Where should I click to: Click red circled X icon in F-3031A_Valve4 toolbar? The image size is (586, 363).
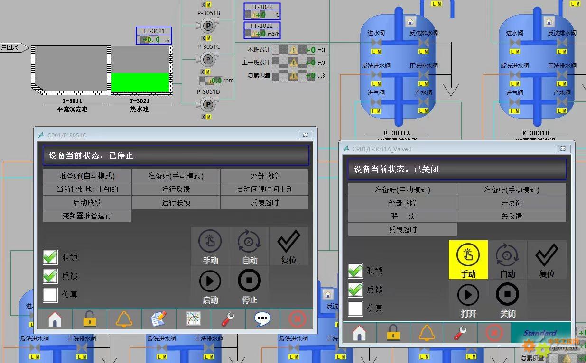click(494, 333)
